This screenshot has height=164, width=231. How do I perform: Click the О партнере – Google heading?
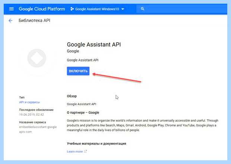coord(83,113)
